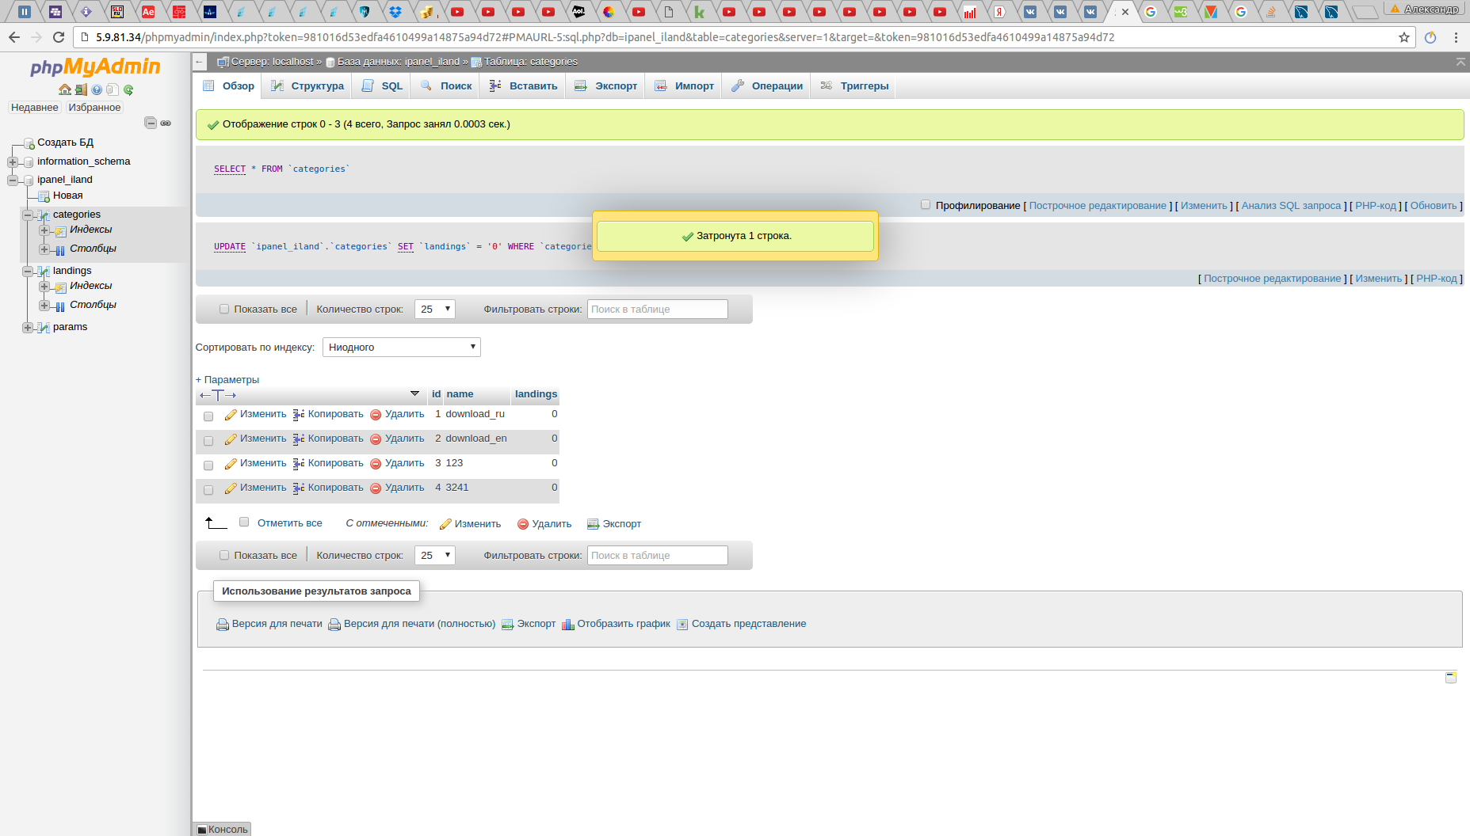
Task: Reload the browser page
Action: point(58,37)
